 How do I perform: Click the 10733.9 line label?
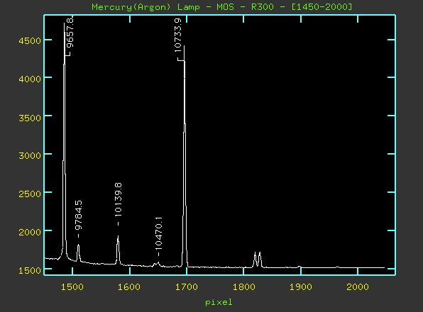(x=177, y=35)
